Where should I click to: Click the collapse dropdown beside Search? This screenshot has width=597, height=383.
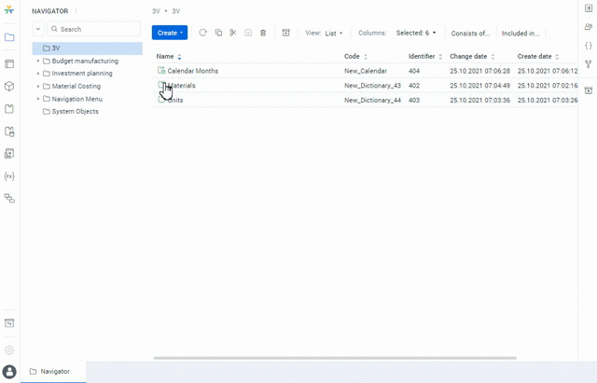pos(38,29)
